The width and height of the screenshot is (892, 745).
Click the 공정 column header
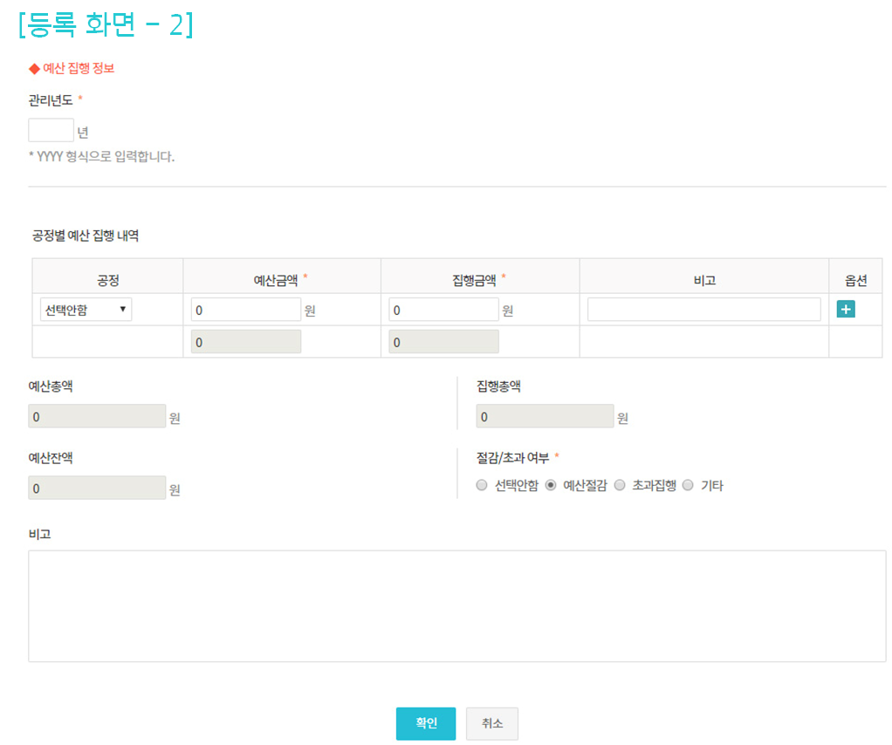(107, 280)
